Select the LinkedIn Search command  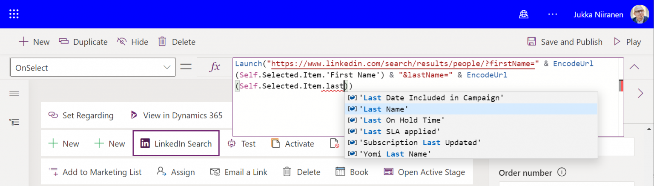[176, 143]
